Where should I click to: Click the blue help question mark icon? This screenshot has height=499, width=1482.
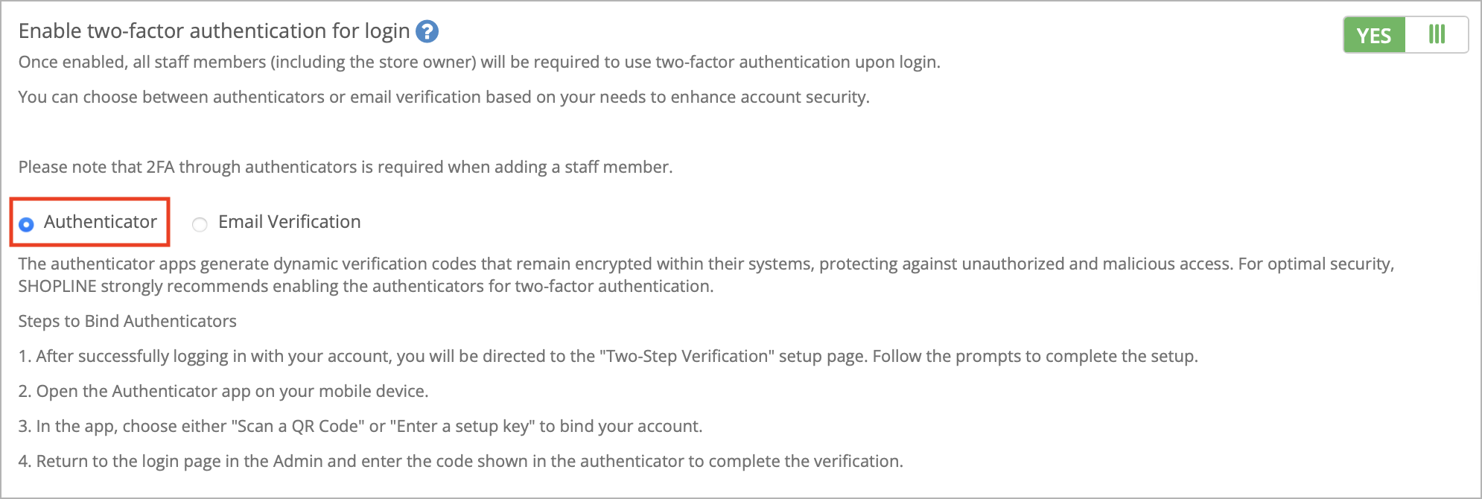pos(427,32)
